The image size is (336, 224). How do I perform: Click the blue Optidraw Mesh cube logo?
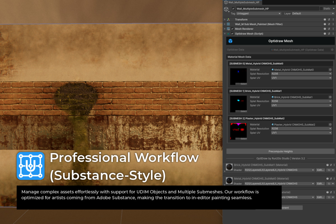click(x=230, y=41)
